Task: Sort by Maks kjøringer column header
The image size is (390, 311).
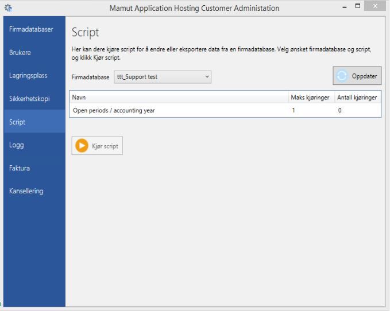Action: click(310, 98)
